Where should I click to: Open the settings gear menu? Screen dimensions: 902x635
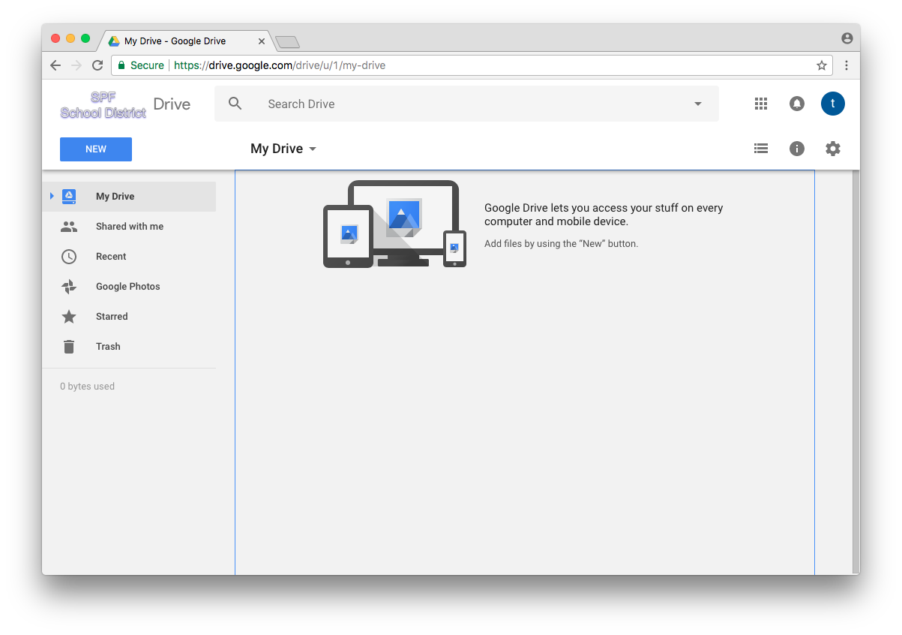pos(833,149)
